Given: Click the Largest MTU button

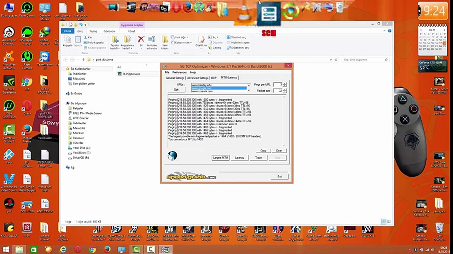Looking at the screenshot, I should point(220,158).
